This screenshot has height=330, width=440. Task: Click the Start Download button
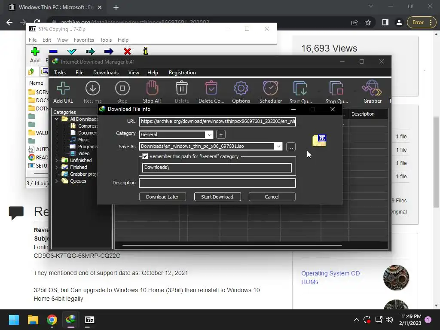[x=217, y=197]
